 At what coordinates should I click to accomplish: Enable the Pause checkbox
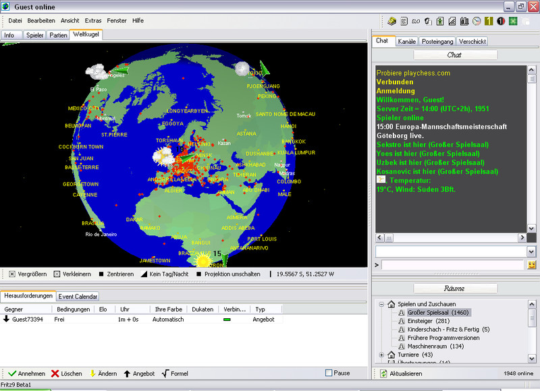point(329,373)
